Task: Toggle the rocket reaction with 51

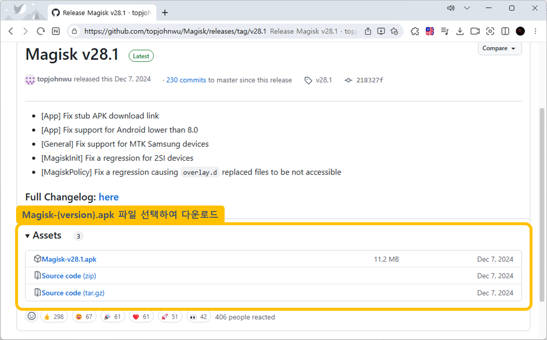Action: (x=170, y=317)
